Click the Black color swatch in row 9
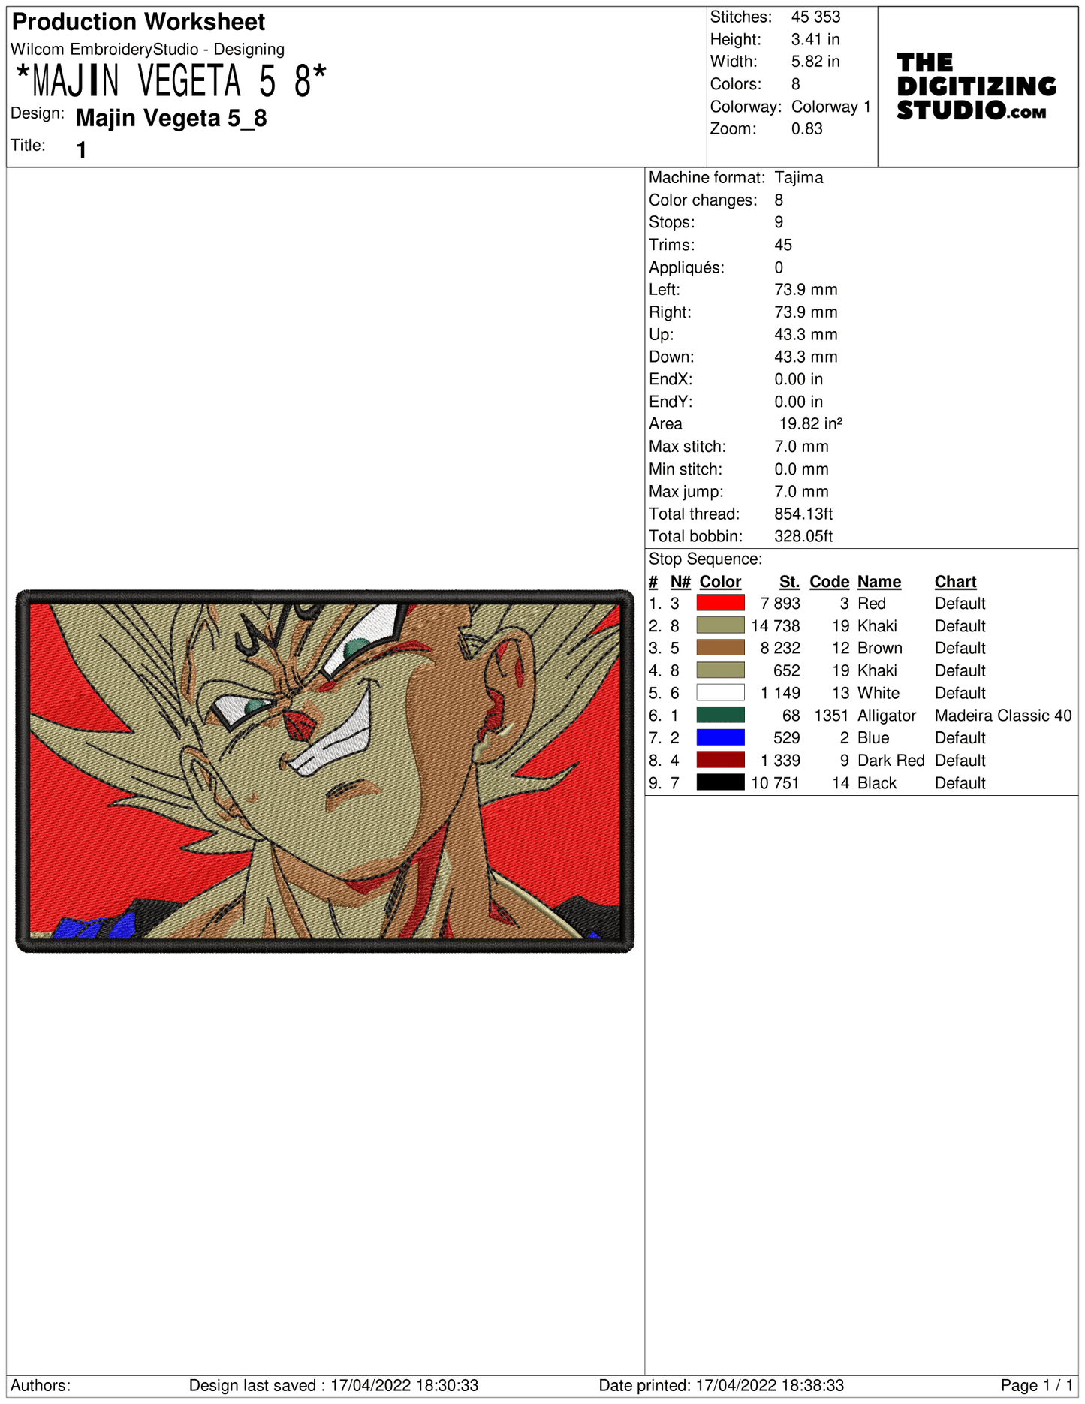Screen dimensions: 1085x1404 (x=720, y=782)
